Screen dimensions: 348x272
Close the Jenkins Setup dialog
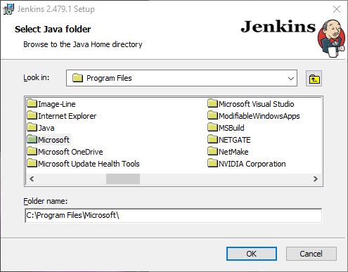[x=337, y=9]
